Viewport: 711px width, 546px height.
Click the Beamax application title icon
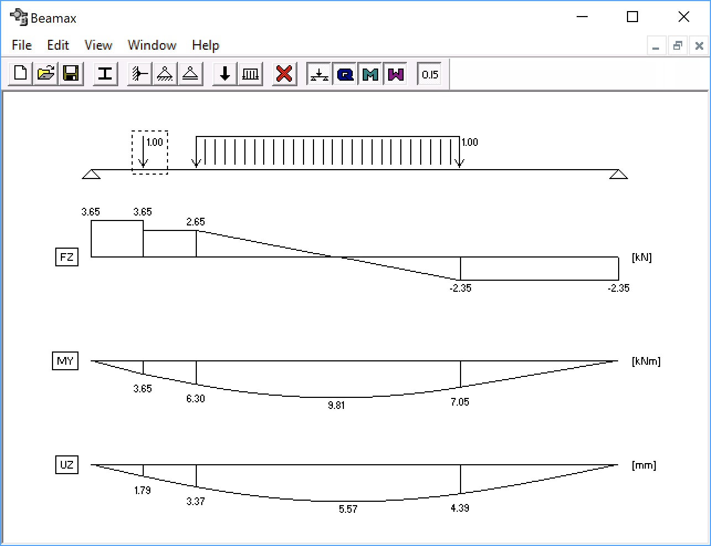pyautogui.click(x=18, y=17)
